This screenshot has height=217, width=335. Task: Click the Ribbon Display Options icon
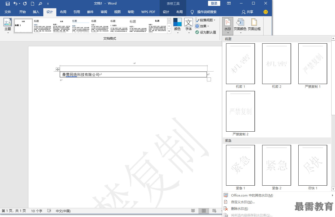tap(229, 3)
